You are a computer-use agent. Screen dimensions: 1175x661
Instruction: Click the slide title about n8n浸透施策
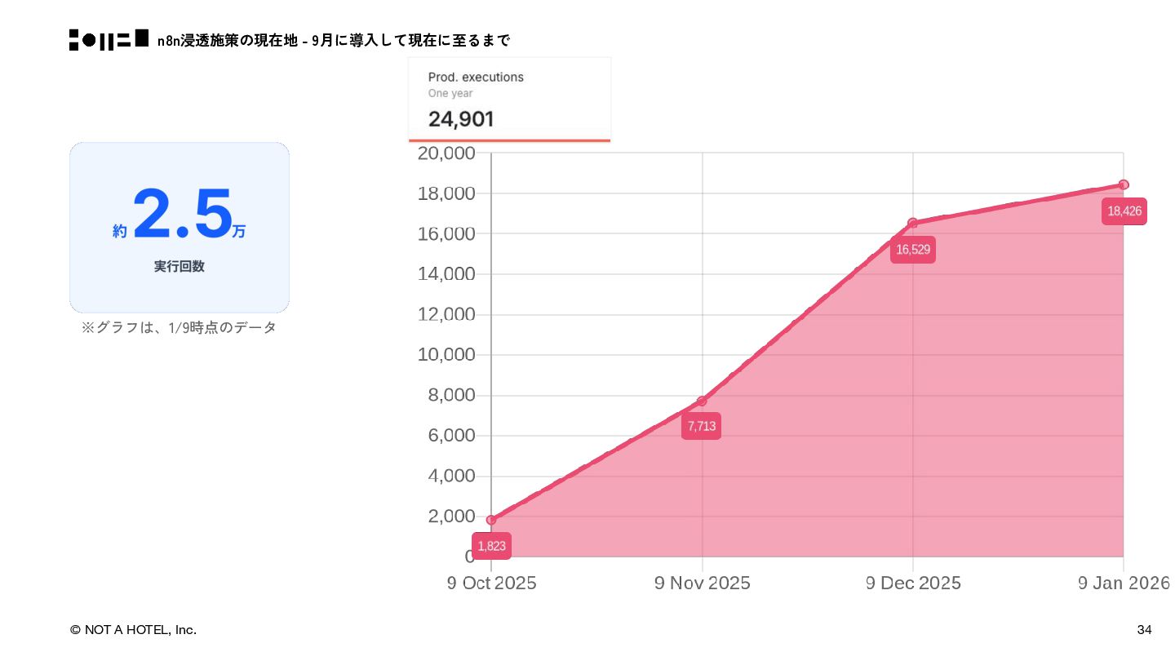pyautogui.click(x=334, y=40)
